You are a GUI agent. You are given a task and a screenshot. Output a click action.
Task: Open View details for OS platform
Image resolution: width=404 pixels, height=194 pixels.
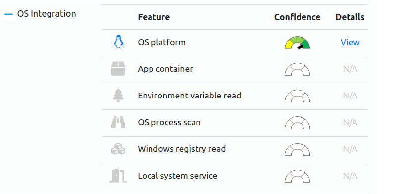350,42
